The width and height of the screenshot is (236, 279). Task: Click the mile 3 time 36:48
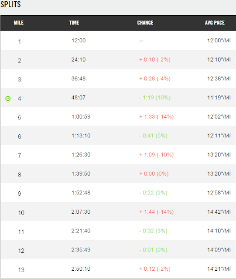[x=79, y=78]
